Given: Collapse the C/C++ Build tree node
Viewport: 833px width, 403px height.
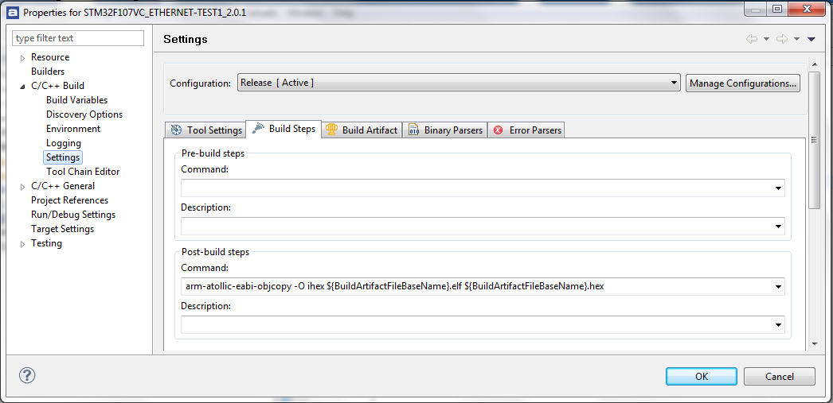Looking at the screenshot, I should [x=22, y=86].
